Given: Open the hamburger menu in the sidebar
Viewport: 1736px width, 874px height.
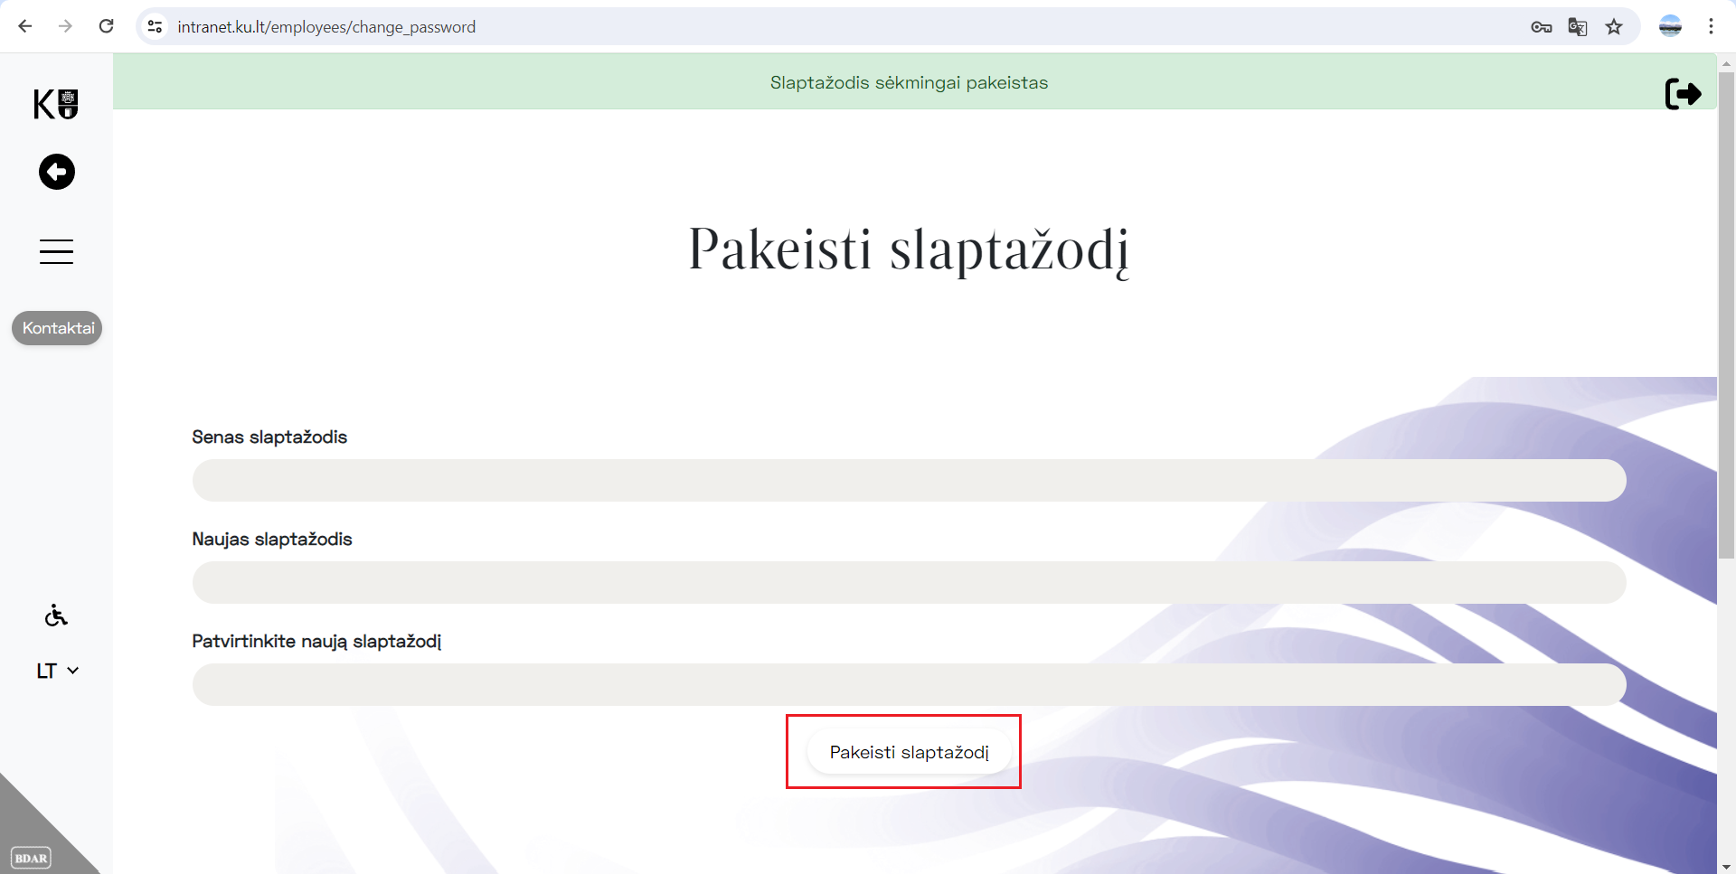Looking at the screenshot, I should pyautogui.click(x=55, y=251).
